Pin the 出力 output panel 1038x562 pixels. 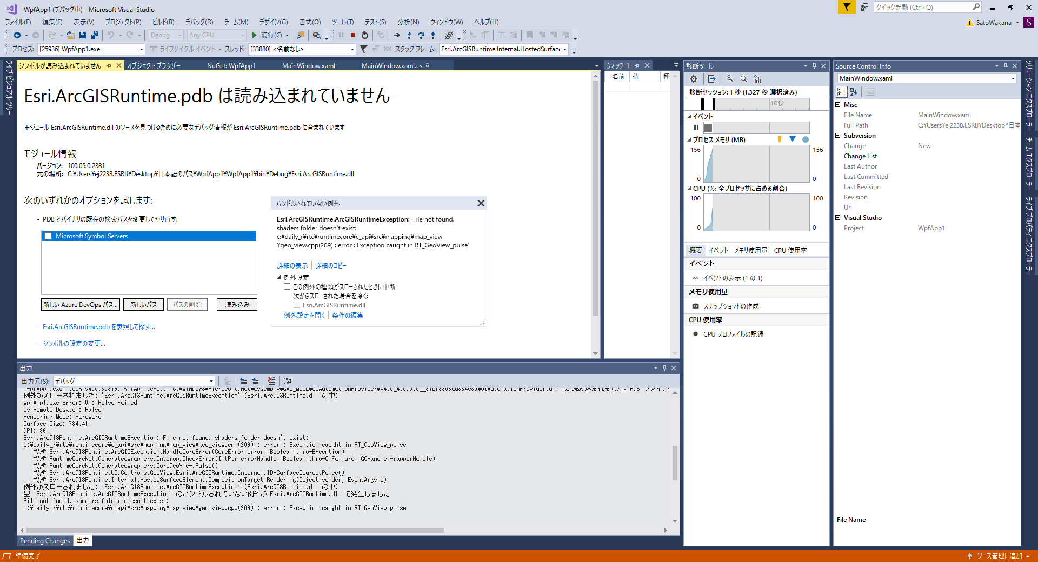664,368
